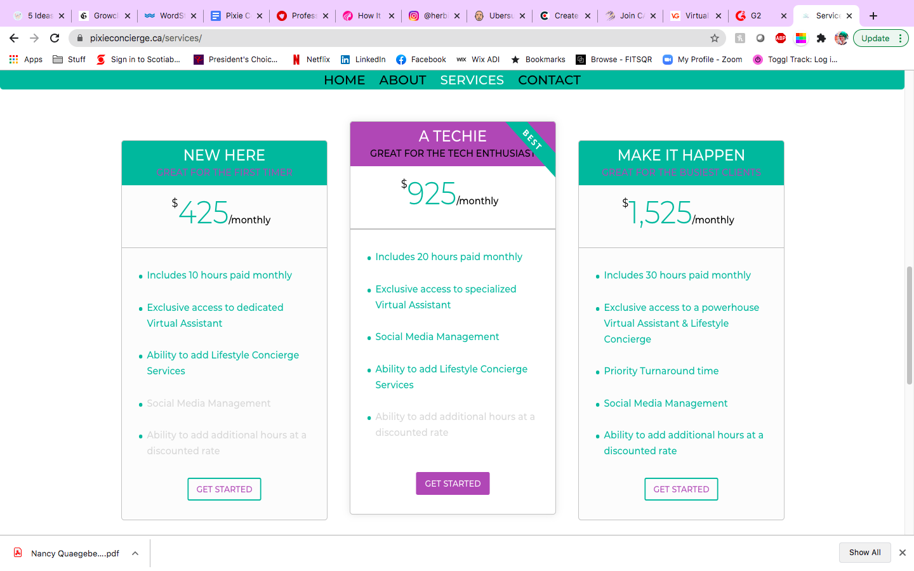Viewport: 914px width, 571px height.
Task: Open the Chrome profile avatar
Action: point(842,38)
